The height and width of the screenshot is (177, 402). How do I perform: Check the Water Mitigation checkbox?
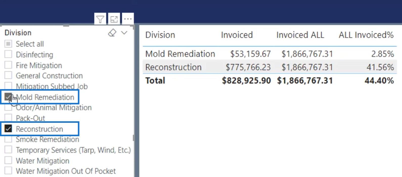[x=8, y=160]
